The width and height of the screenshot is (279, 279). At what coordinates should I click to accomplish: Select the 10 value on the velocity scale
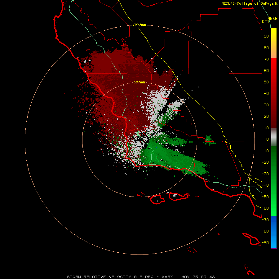point(266,128)
